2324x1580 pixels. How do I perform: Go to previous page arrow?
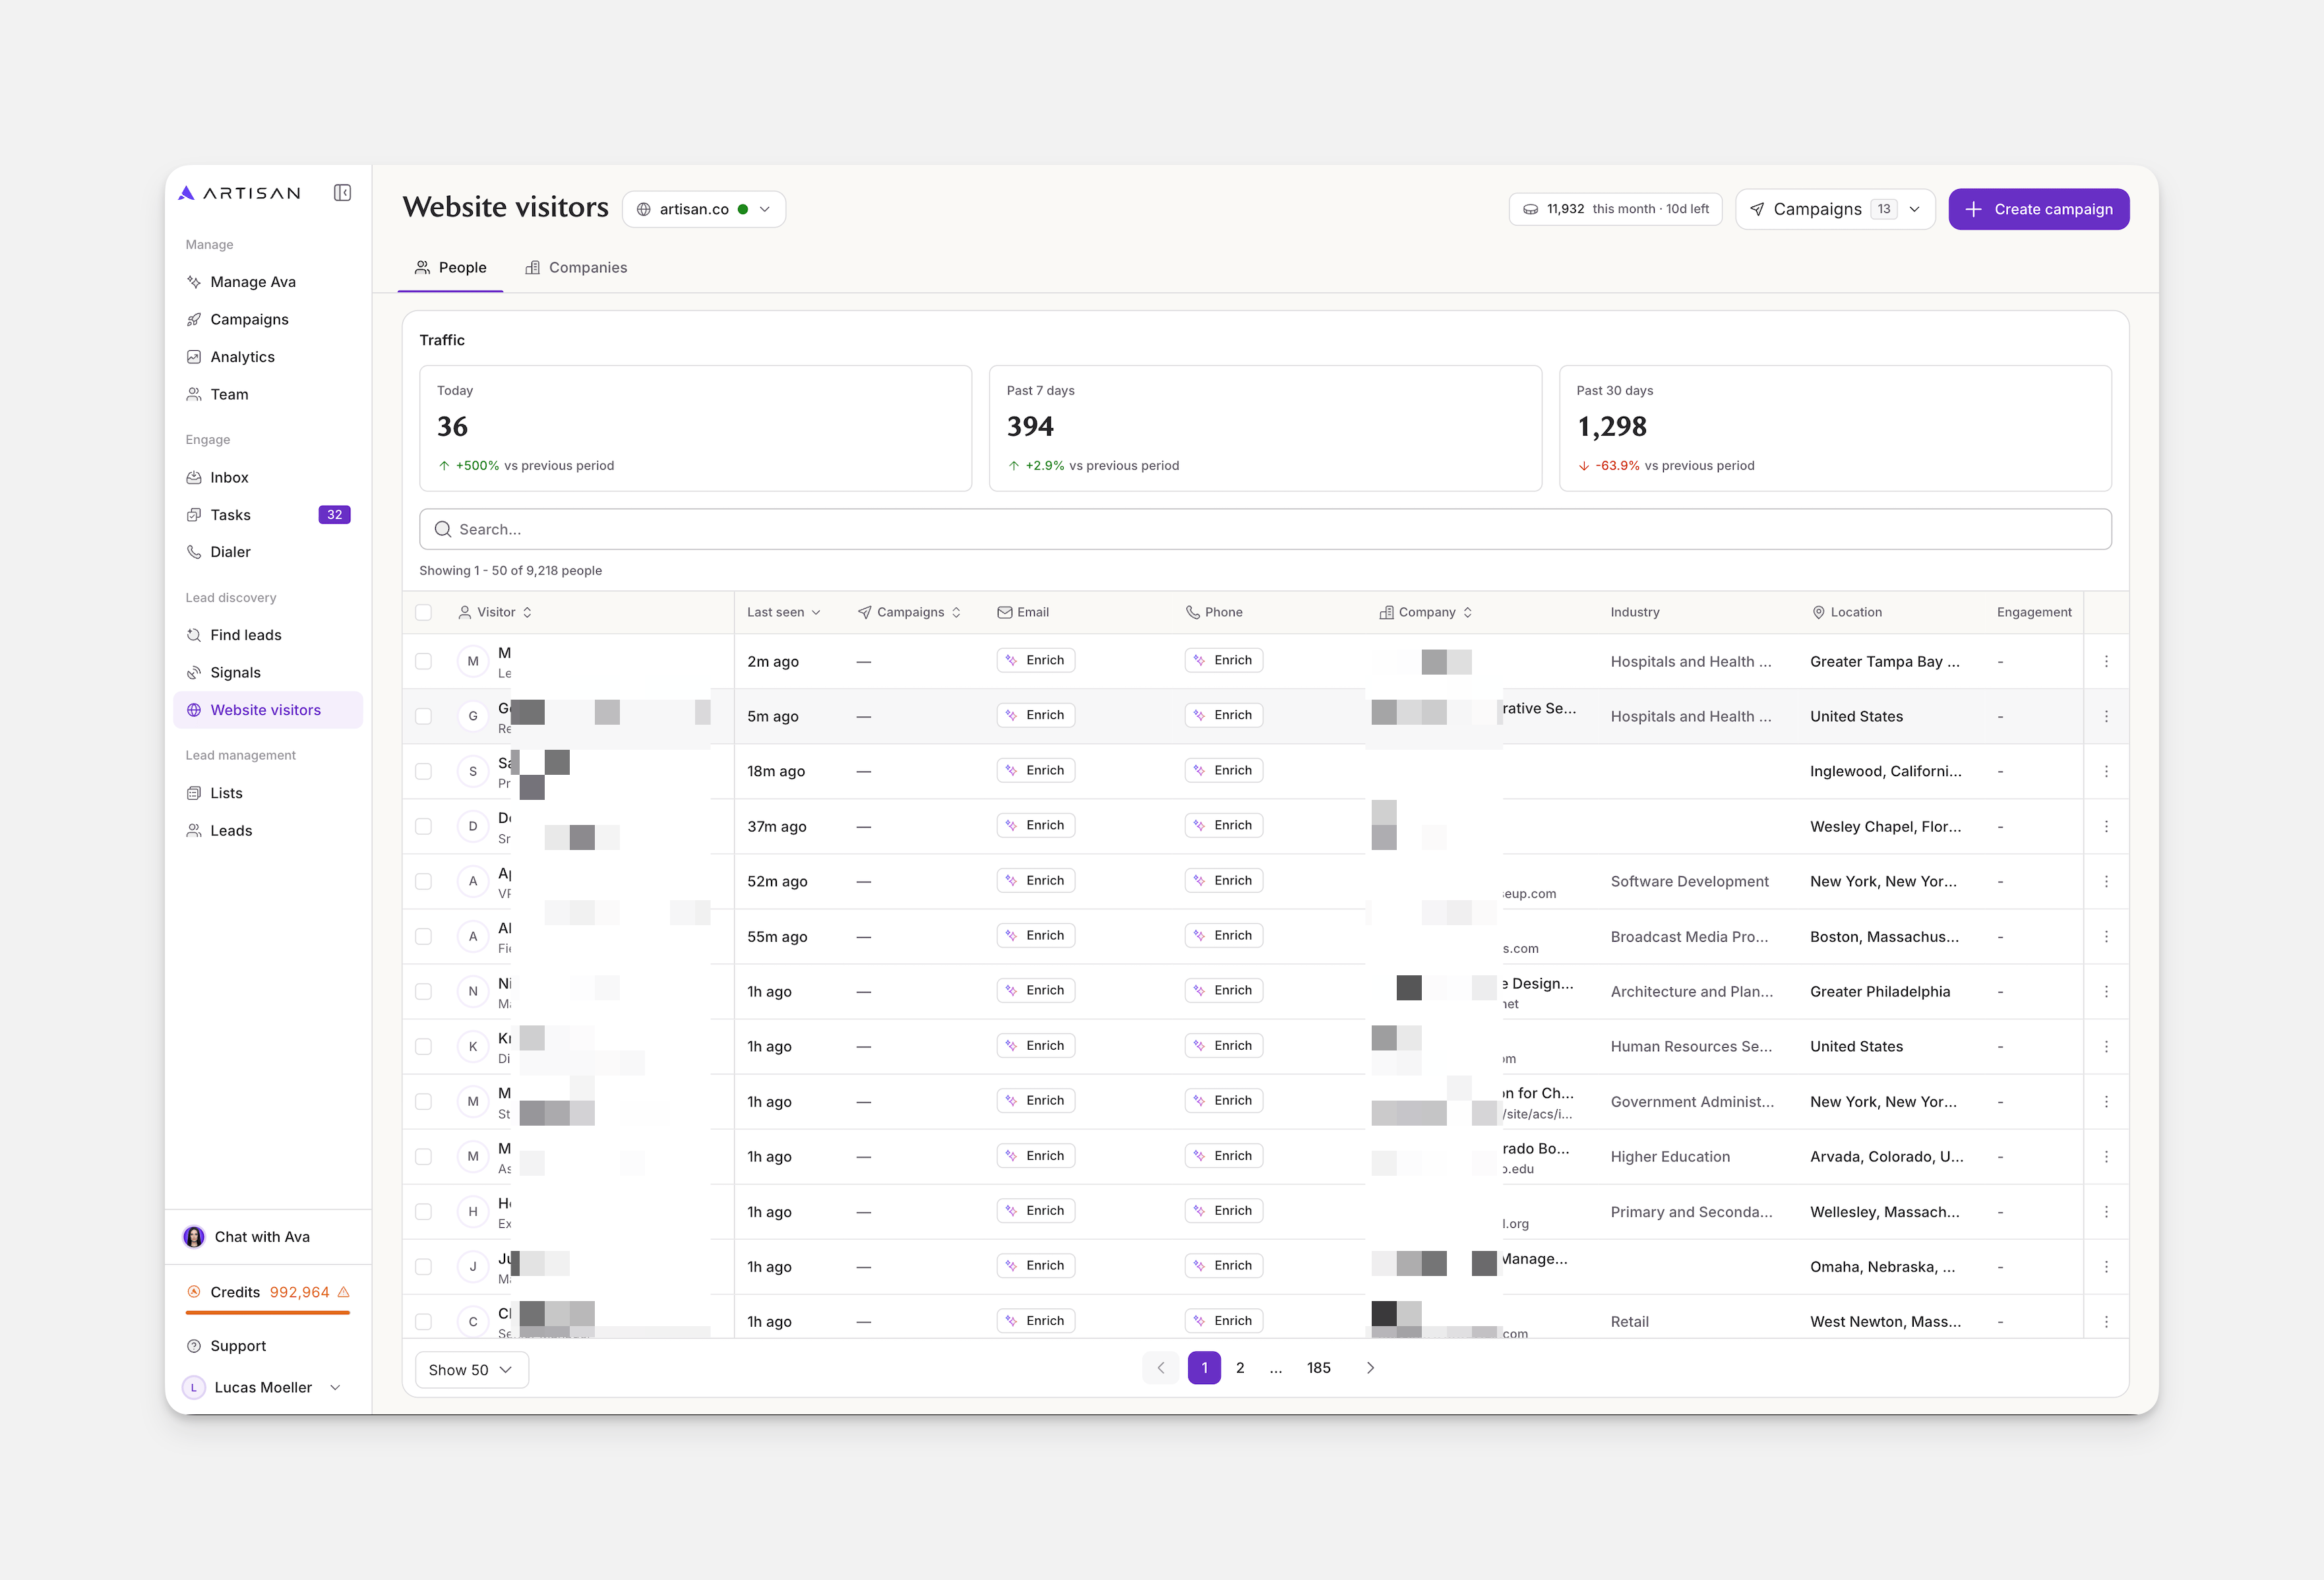click(x=1160, y=1368)
